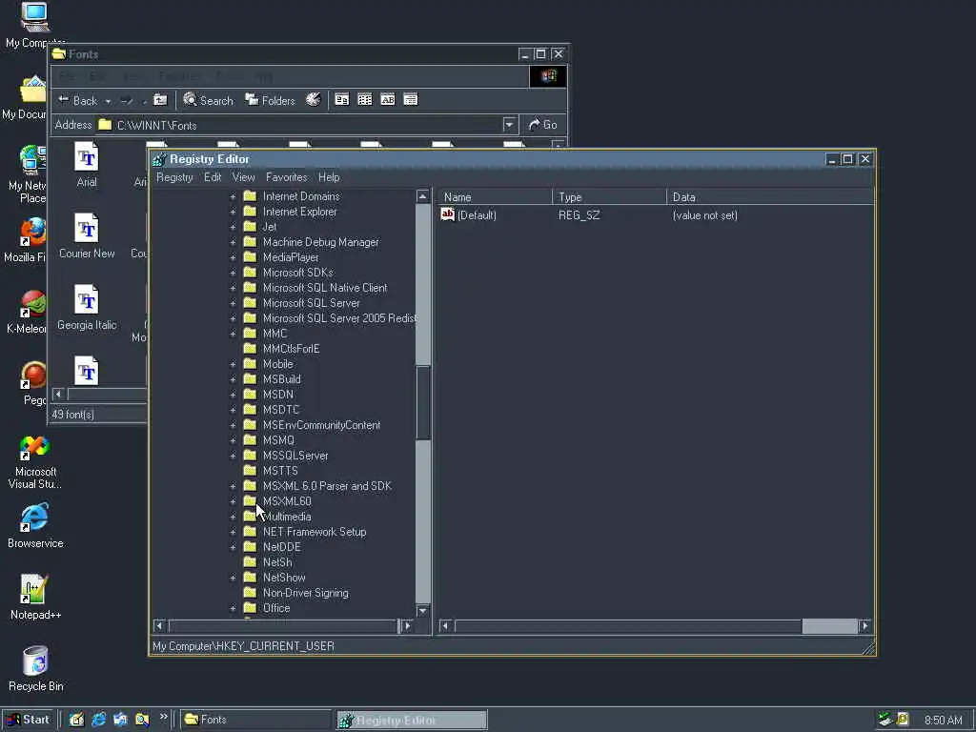Expand the Office key

coord(233,608)
